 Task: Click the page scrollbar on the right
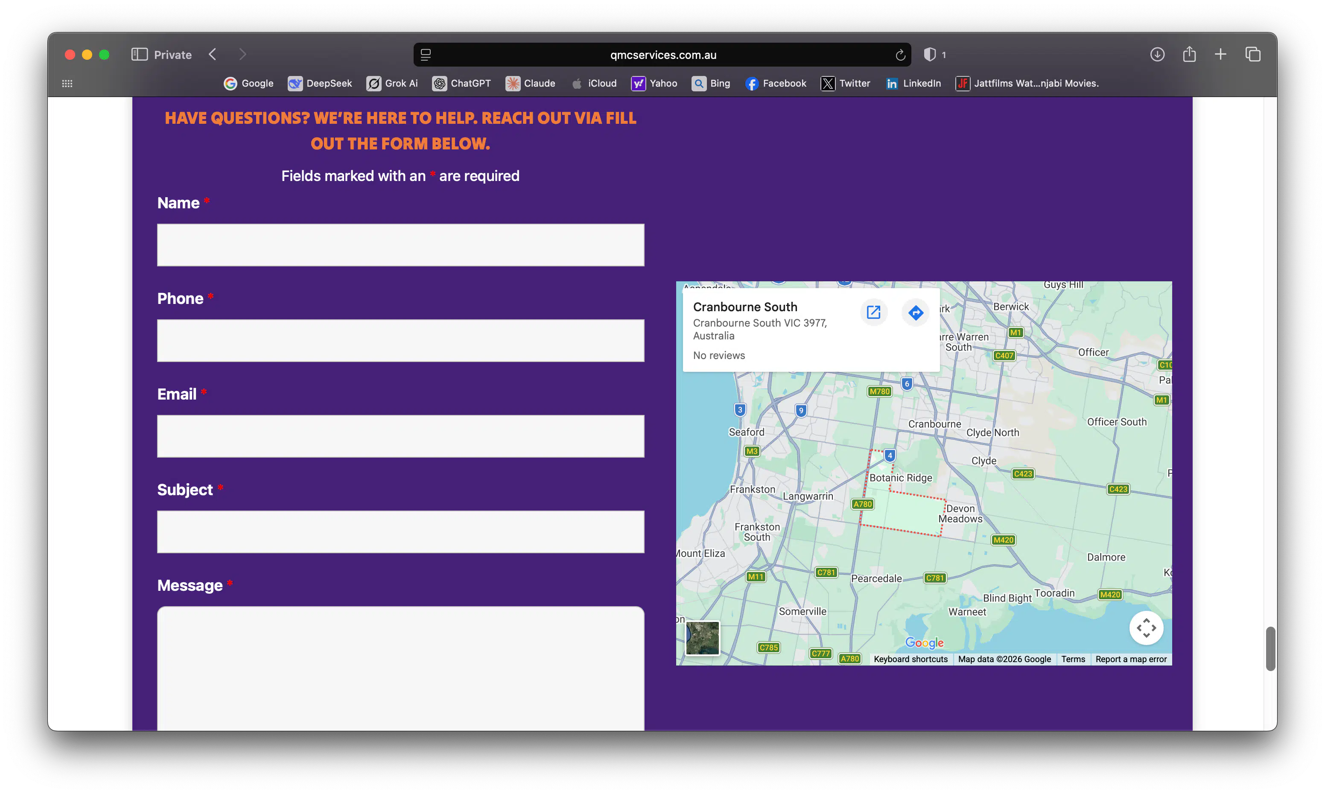point(1271,649)
